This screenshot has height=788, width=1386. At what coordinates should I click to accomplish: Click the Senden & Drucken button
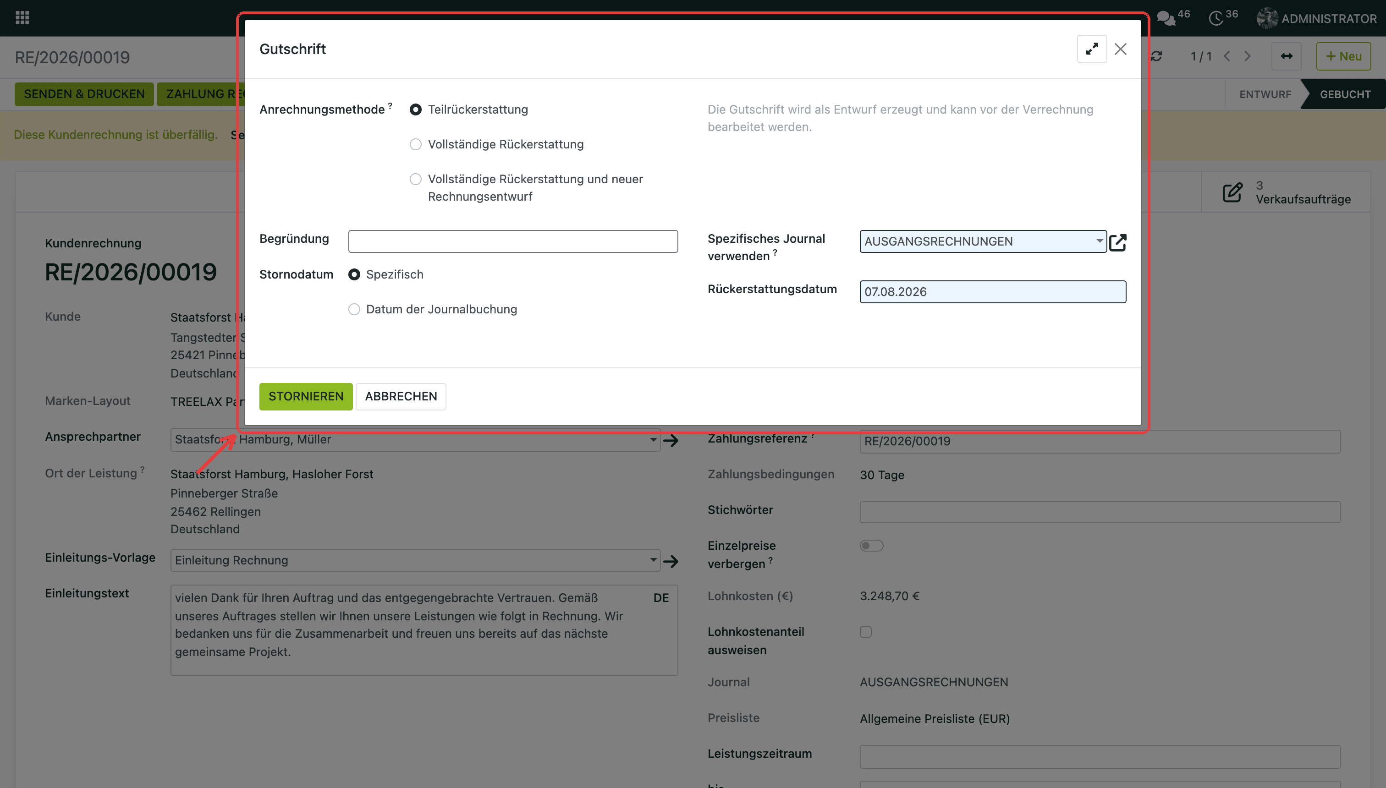pos(84,94)
